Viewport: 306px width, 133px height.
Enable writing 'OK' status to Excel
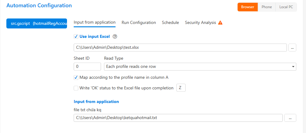(x=76, y=88)
